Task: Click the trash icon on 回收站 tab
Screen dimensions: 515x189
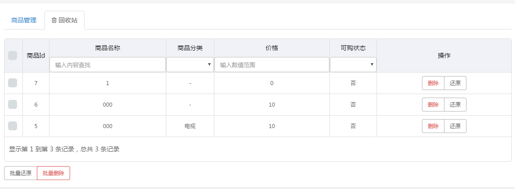Action: coord(54,20)
